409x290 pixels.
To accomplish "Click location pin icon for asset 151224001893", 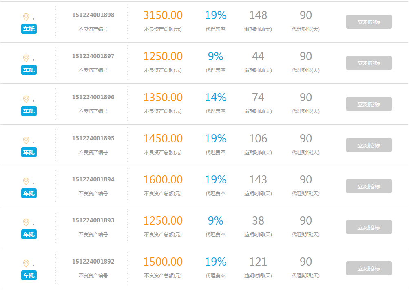I will pyautogui.click(x=26, y=222).
